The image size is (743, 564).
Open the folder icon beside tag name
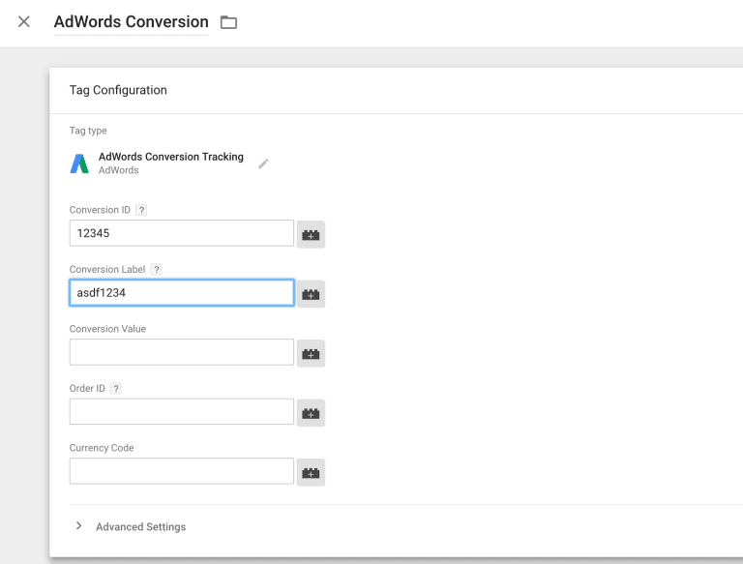click(x=228, y=22)
